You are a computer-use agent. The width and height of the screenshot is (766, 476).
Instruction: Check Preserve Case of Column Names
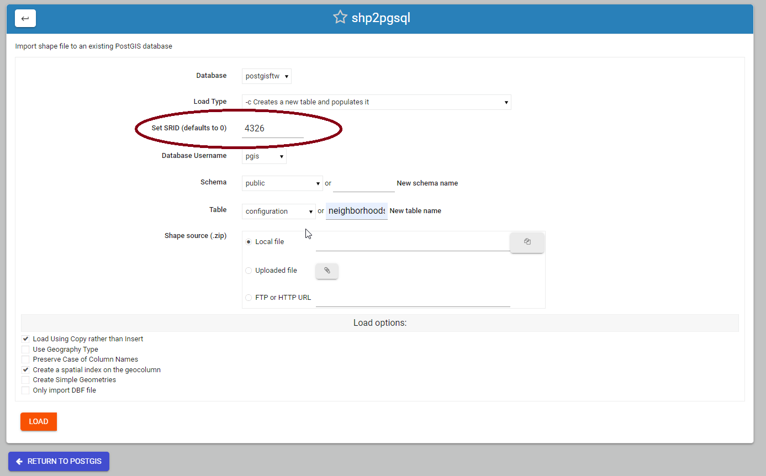point(25,359)
